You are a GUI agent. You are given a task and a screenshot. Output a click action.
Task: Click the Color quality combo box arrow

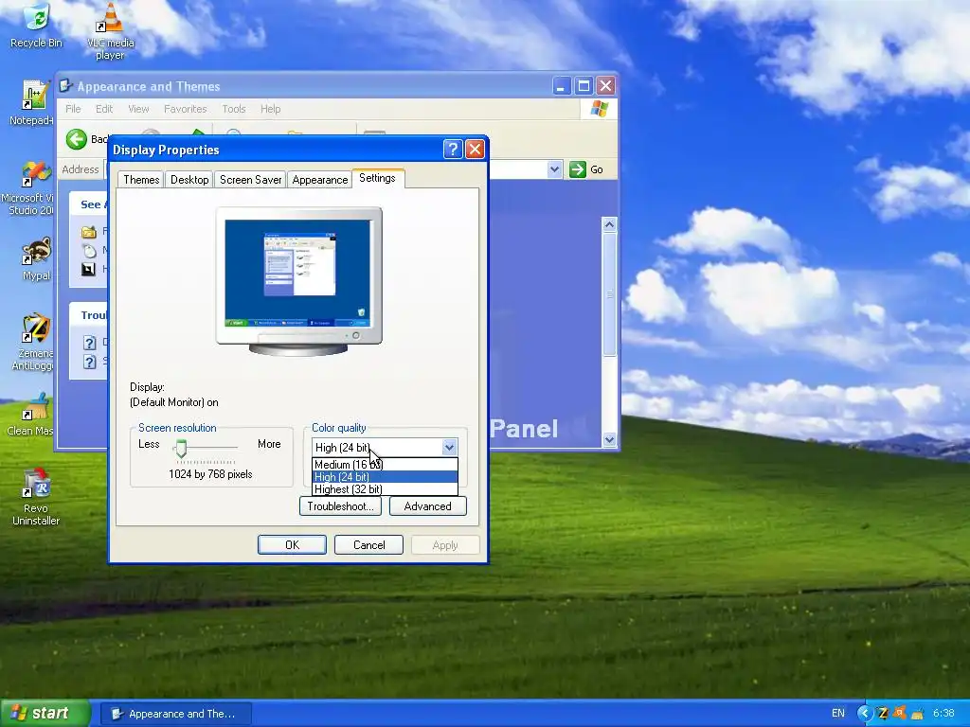449,447
